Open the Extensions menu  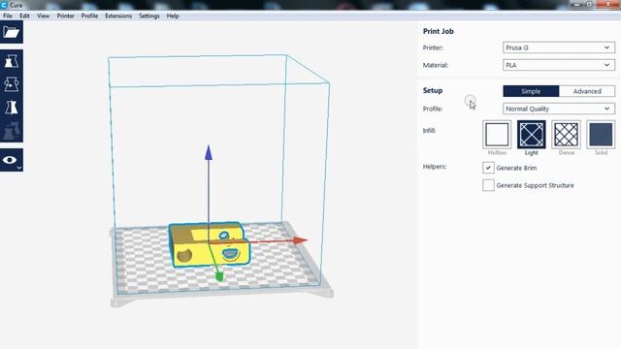(118, 16)
